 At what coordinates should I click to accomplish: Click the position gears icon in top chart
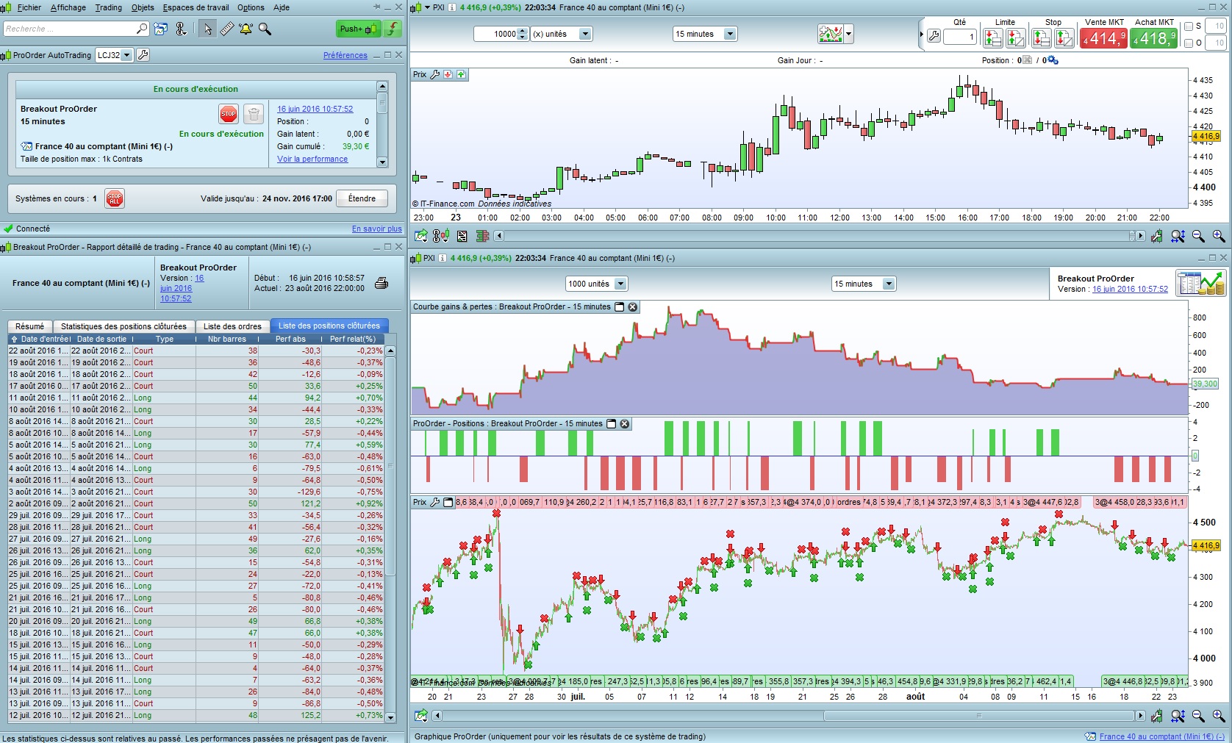1053,60
